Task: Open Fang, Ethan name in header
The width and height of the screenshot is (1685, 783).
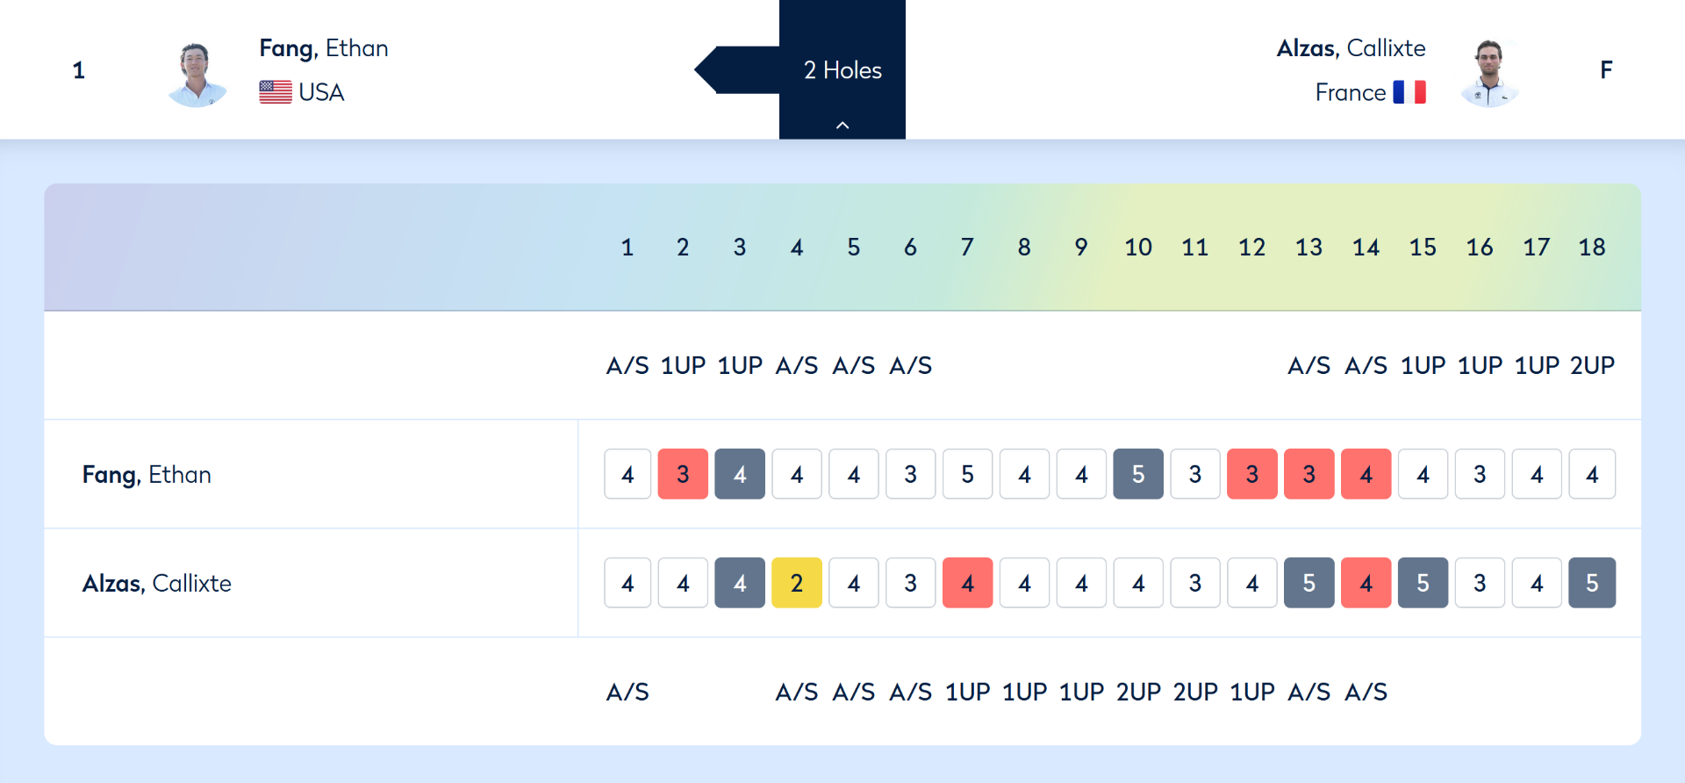Action: coord(324,48)
